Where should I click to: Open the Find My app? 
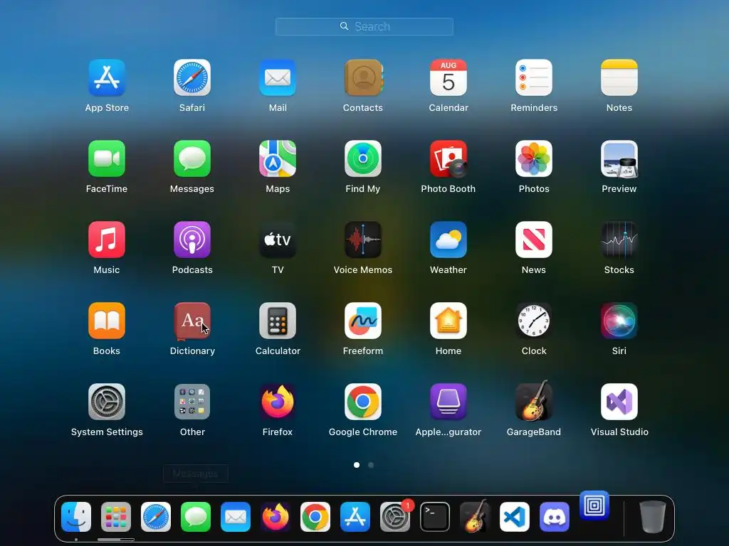click(363, 159)
